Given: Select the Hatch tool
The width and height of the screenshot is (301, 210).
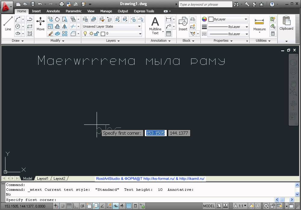Looking at the screenshot, I should (30, 34).
